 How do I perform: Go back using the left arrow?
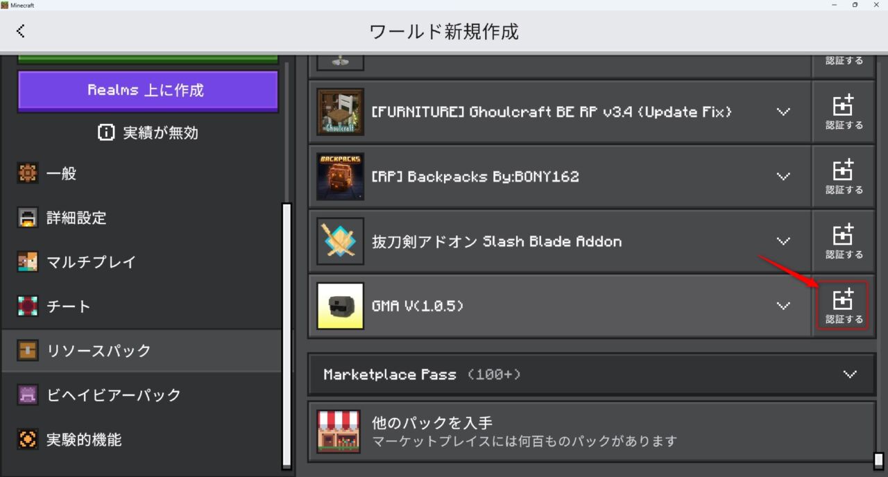tap(21, 31)
